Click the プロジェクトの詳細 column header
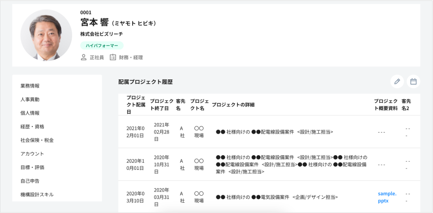 [233, 105]
